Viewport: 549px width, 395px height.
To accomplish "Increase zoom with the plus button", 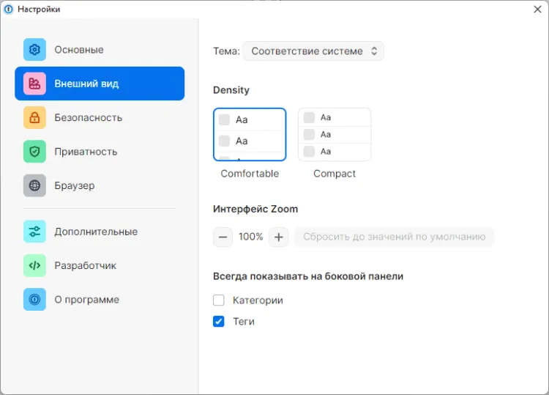I will [x=278, y=237].
